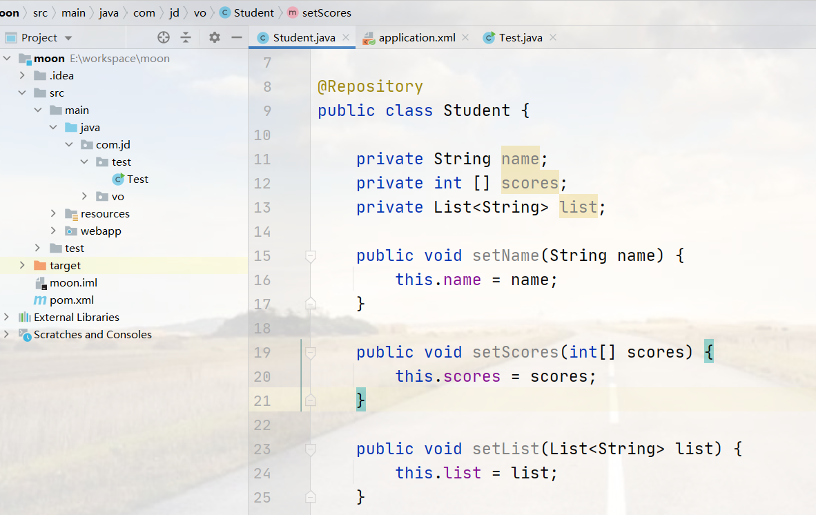The height and width of the screenshot is (515, 816).
Task: Click the fold end marker at line 25
Action: 310,497
